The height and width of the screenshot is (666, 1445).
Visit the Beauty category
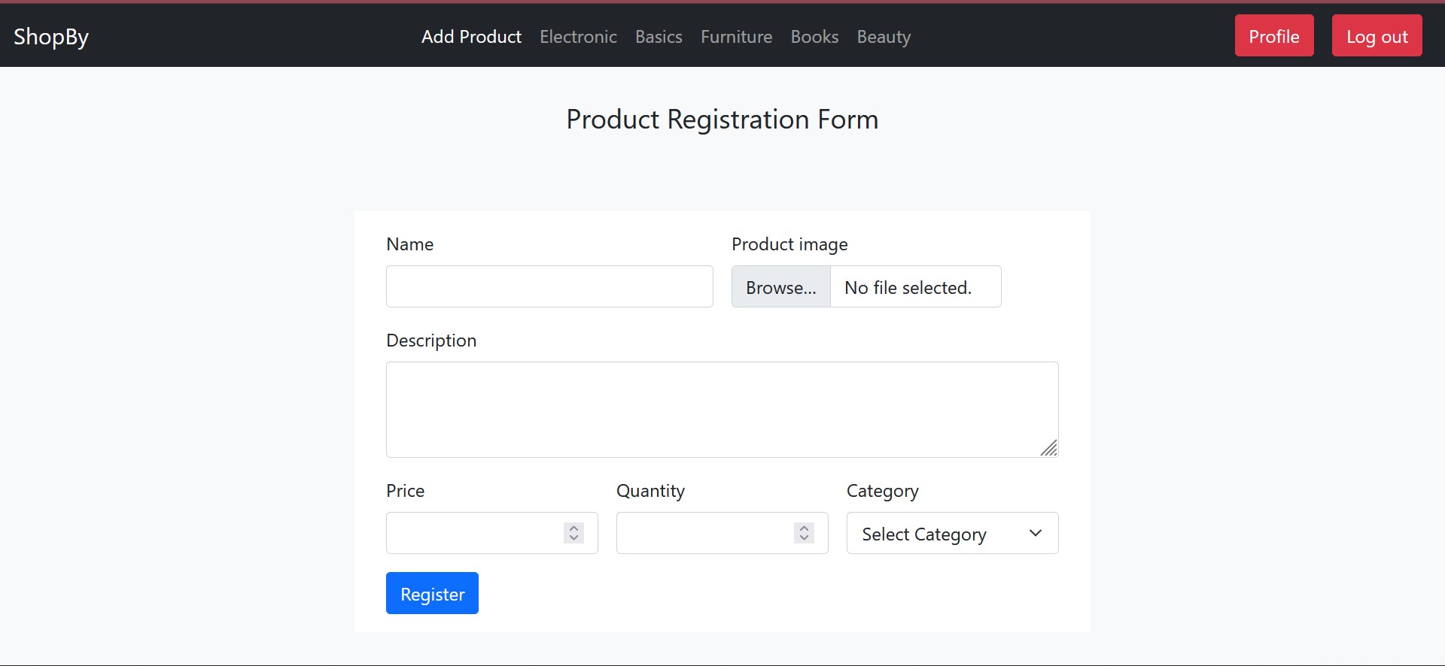(x=884, y=37)
